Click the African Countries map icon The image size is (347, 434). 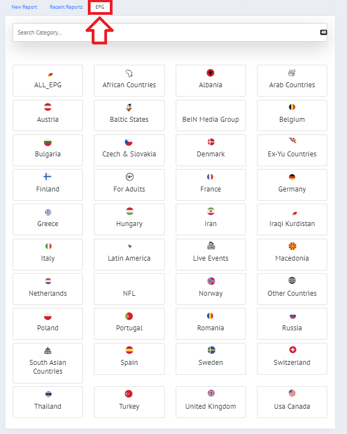tap(129, 73)
